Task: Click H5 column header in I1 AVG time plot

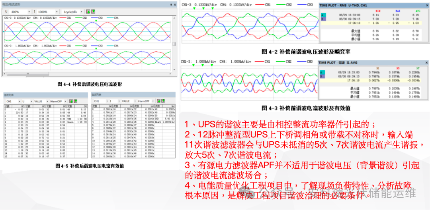Action: click(x=398, y=68)
